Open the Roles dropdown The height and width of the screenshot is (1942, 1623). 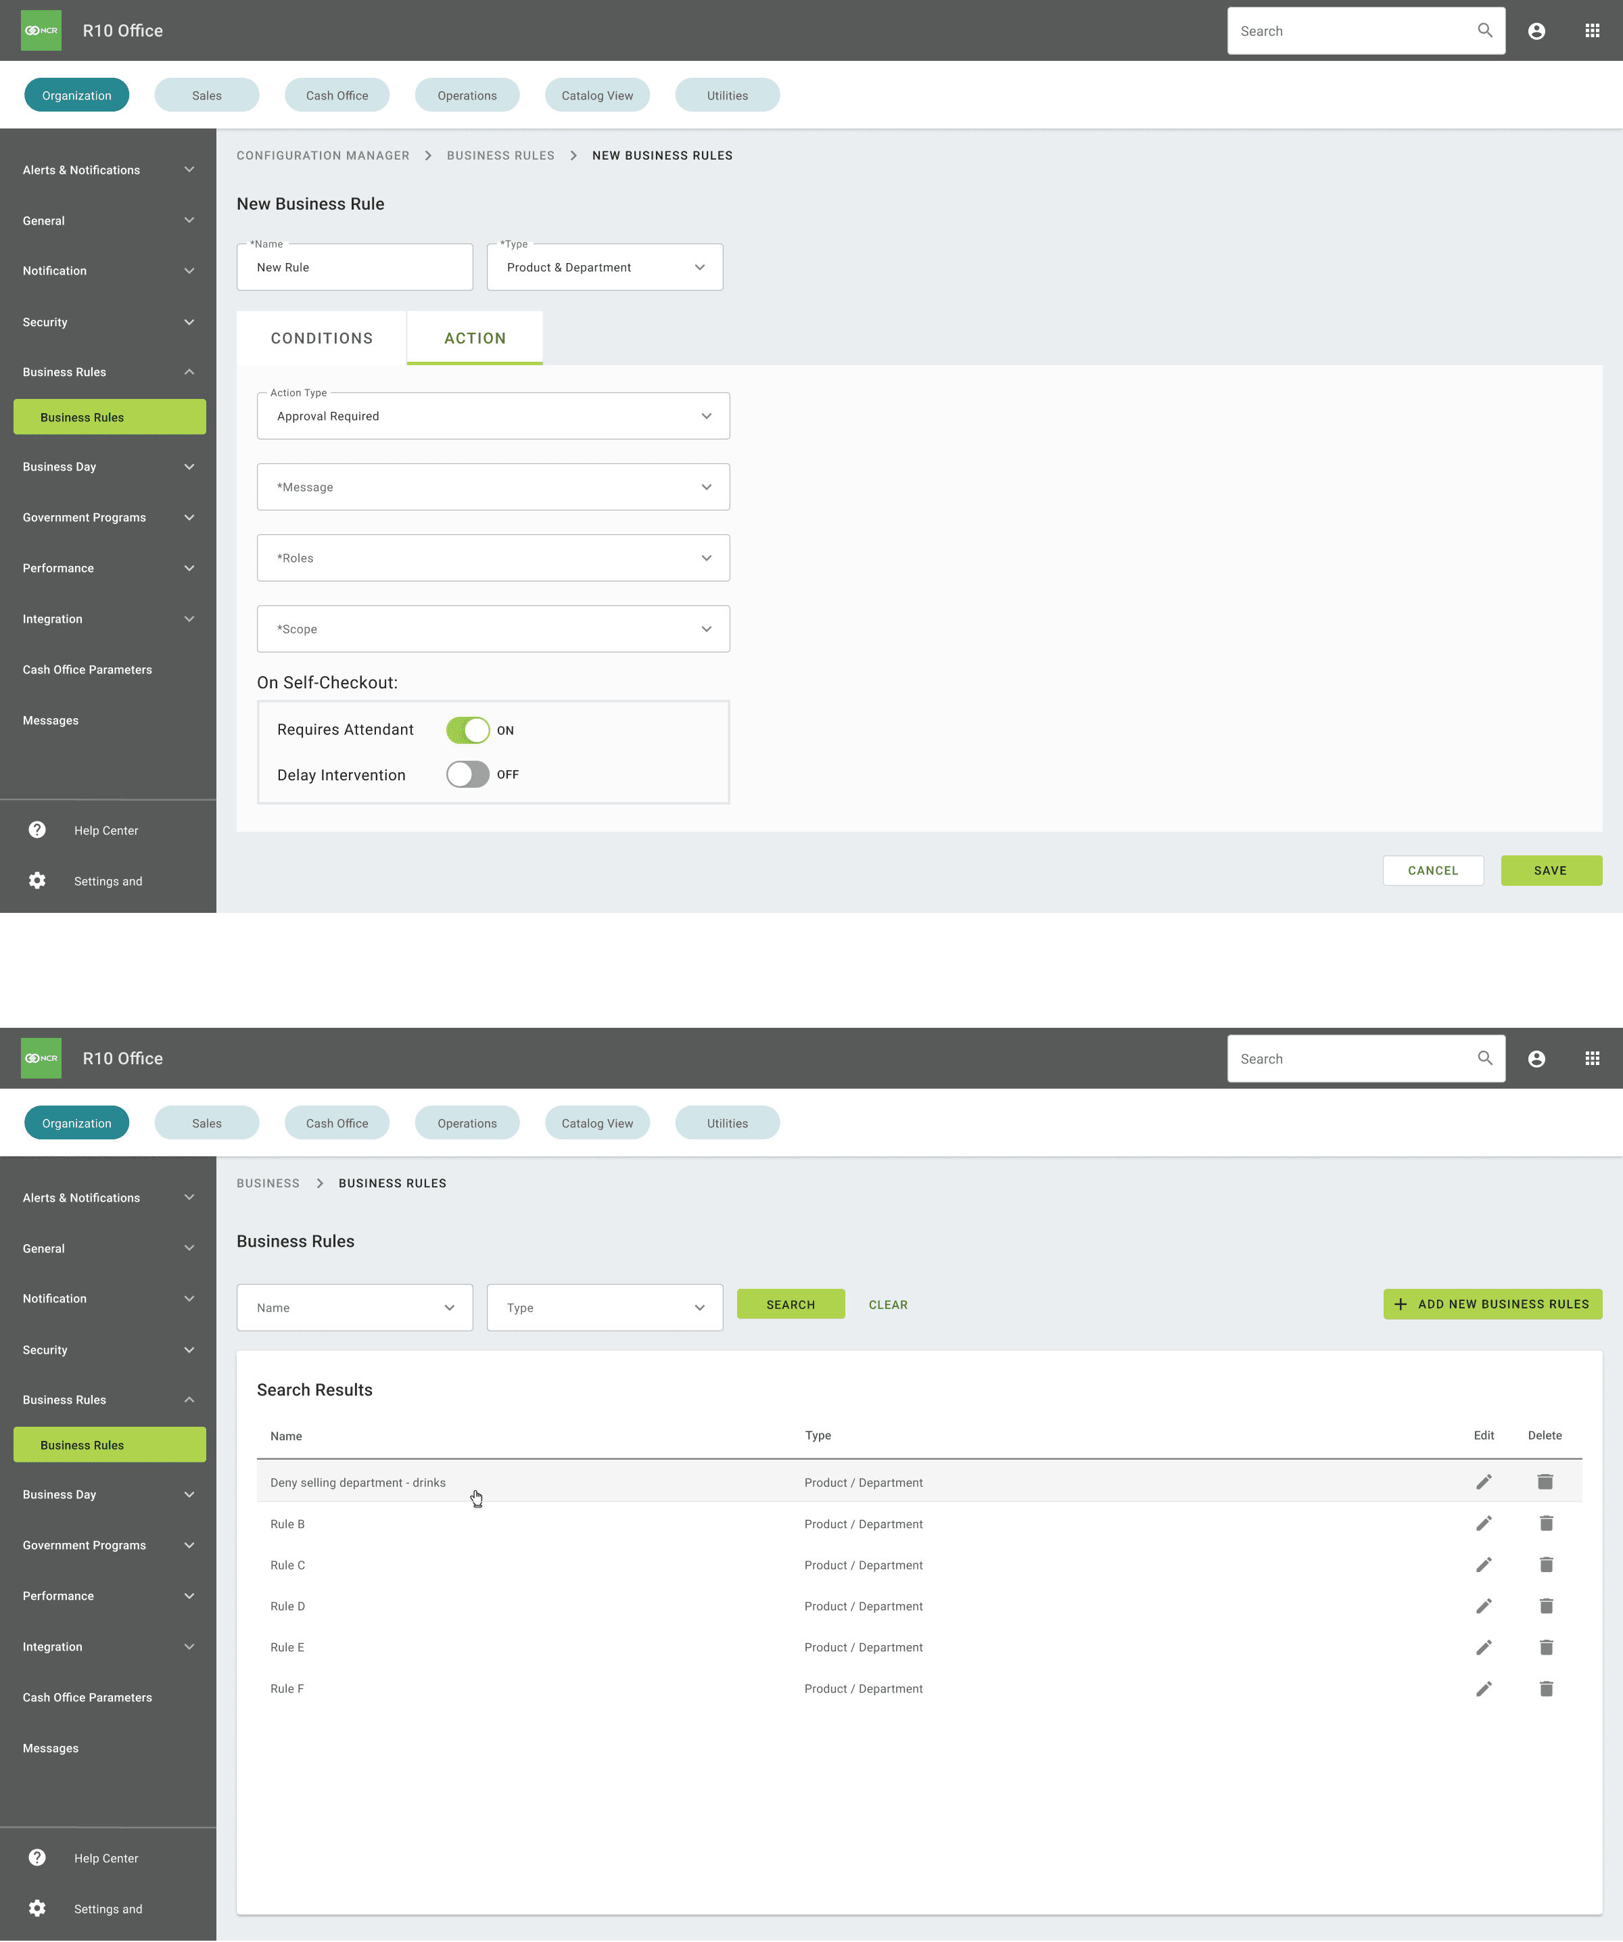(x=493, y=558)
